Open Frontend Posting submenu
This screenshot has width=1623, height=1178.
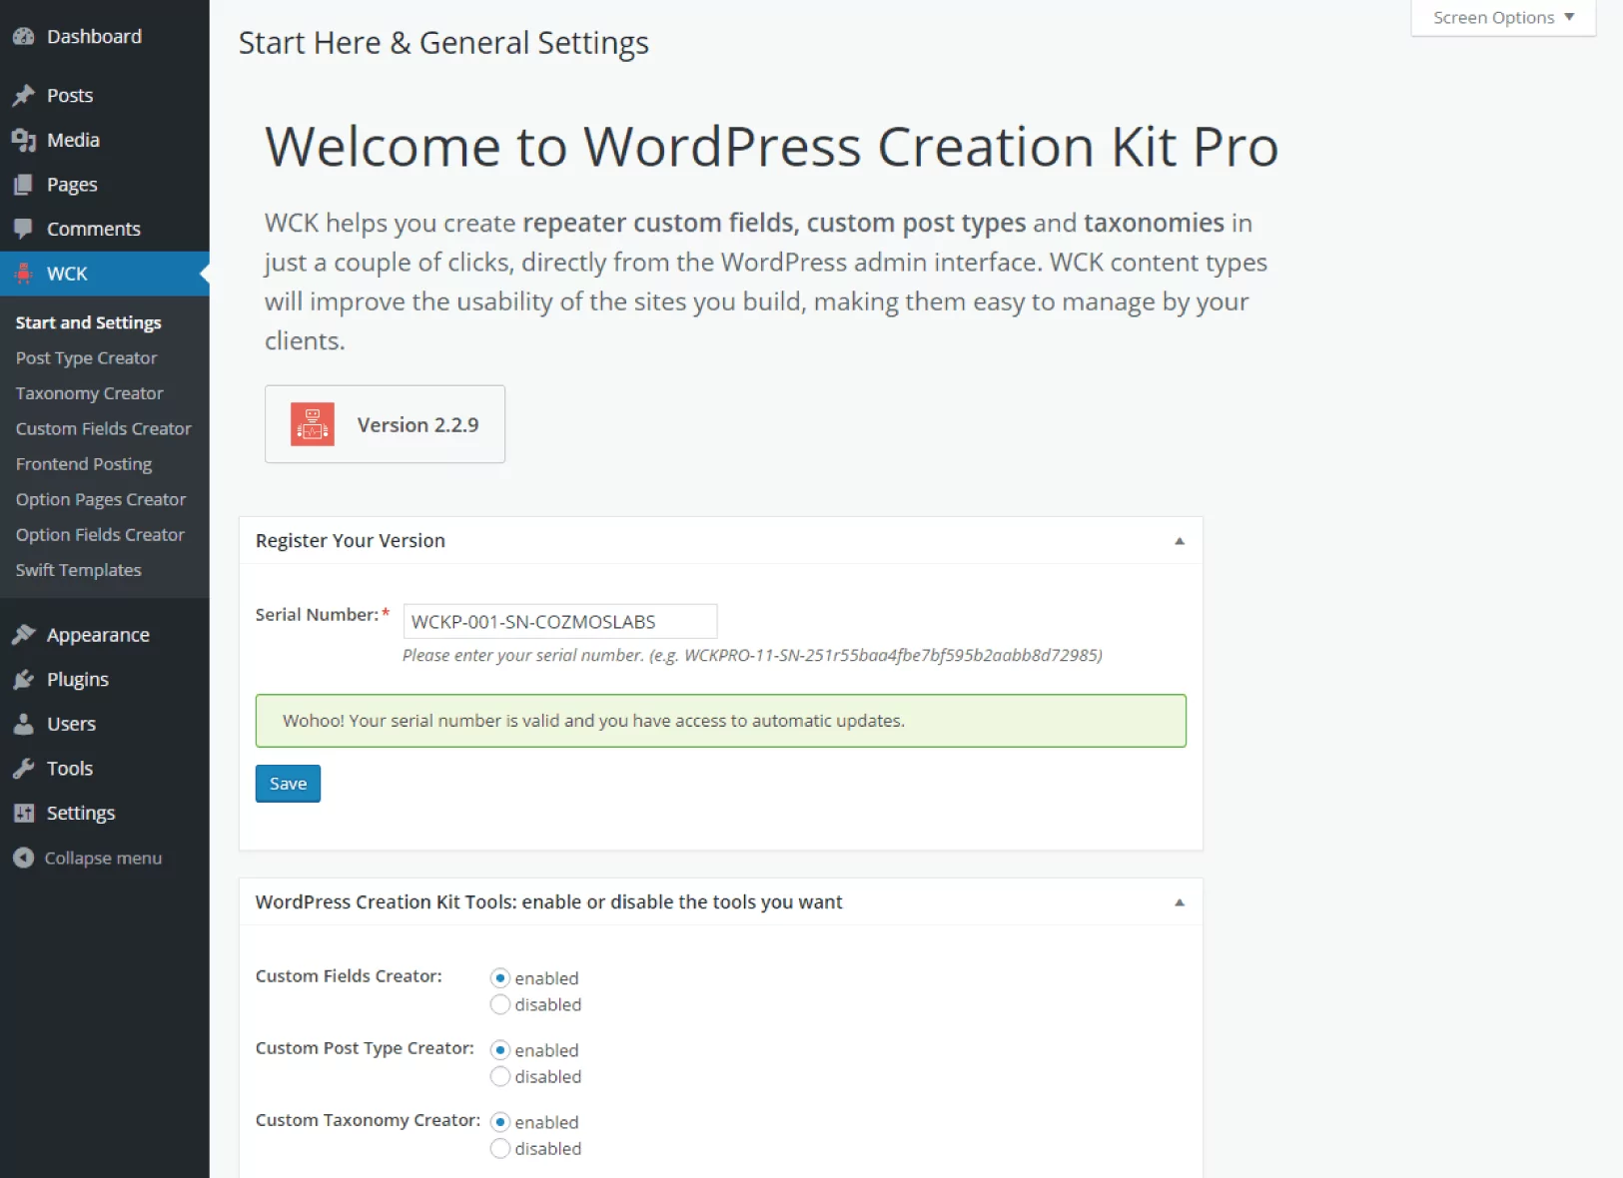click(84, 464)
